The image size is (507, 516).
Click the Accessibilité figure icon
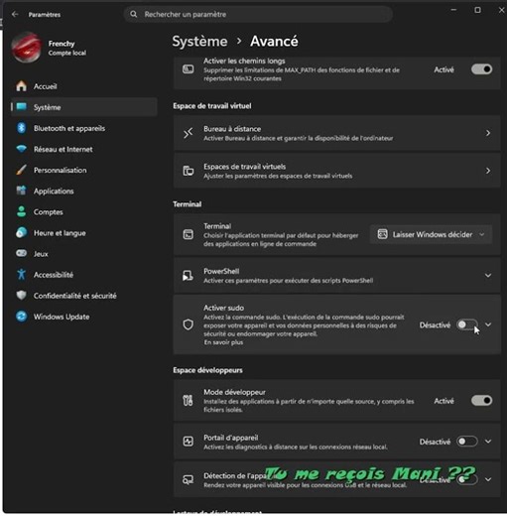pyautogui.click(x=22, y=274)
